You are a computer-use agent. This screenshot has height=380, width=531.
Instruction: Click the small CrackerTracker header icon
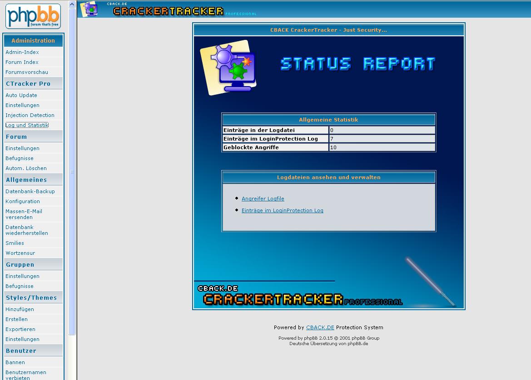click(89, 9)
